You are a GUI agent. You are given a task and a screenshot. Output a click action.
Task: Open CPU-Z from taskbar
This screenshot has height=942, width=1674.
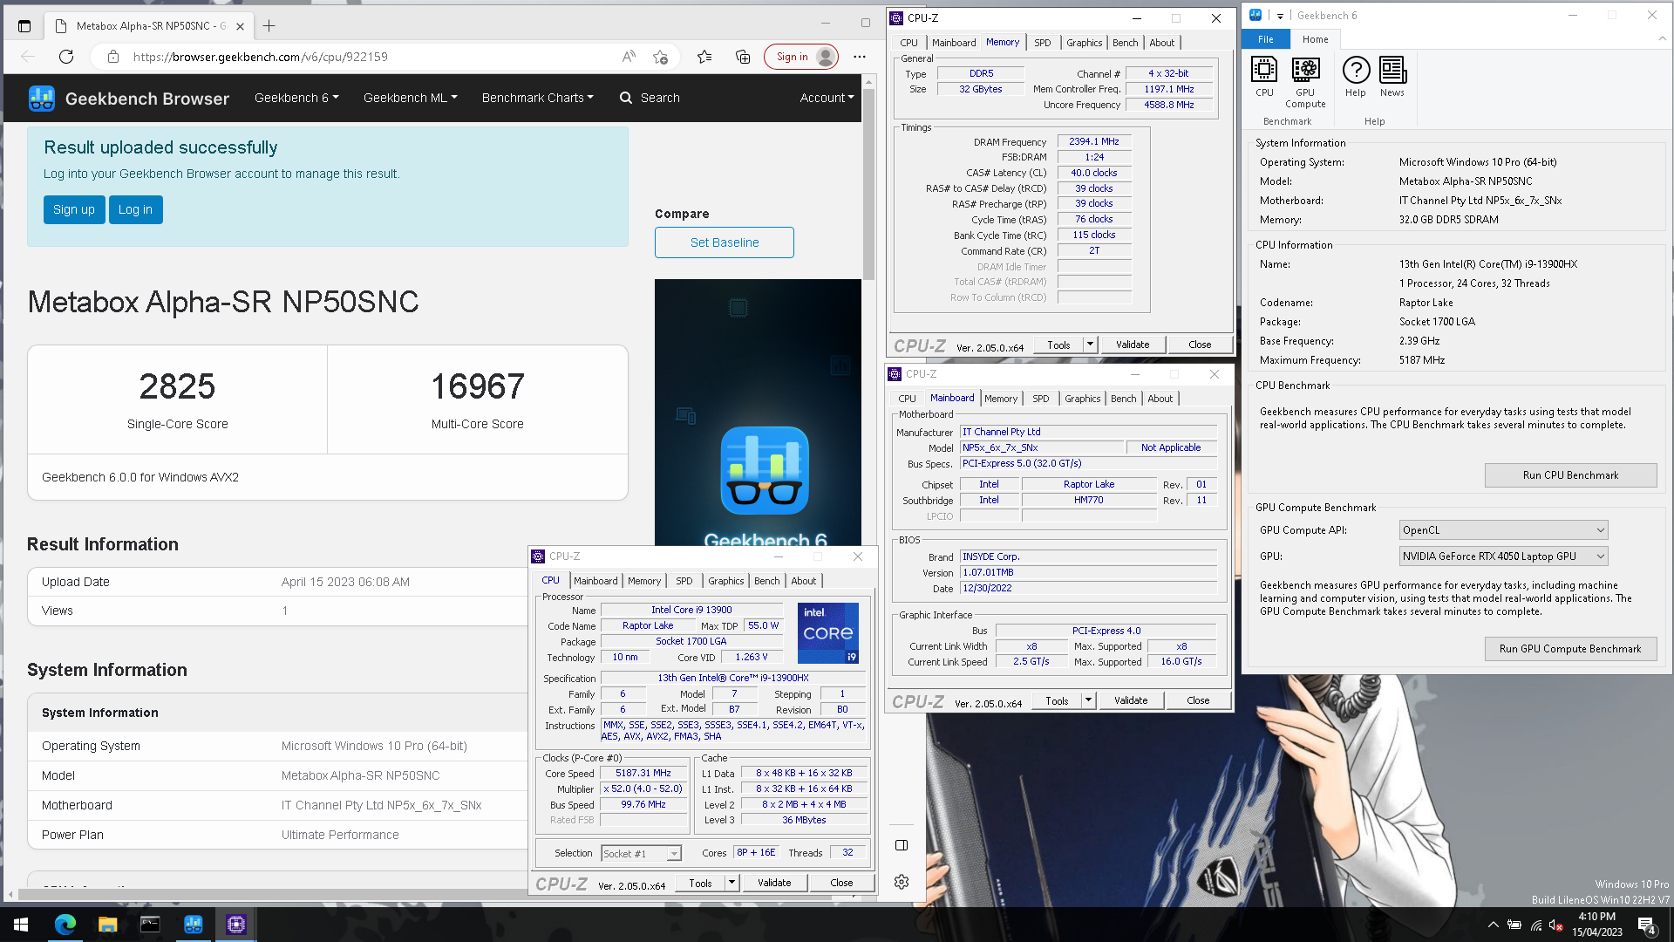click(235, 925)
